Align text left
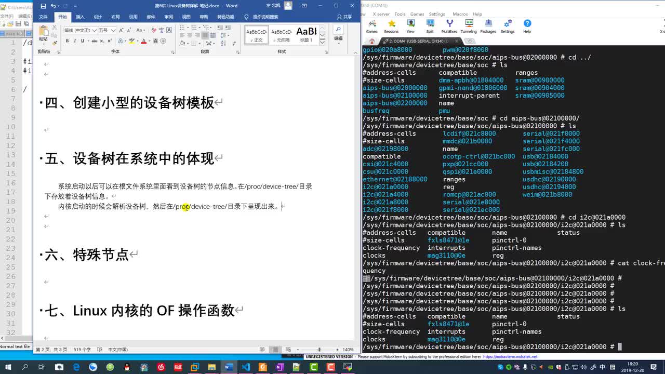The image size is (665, 374). [182, 35]
